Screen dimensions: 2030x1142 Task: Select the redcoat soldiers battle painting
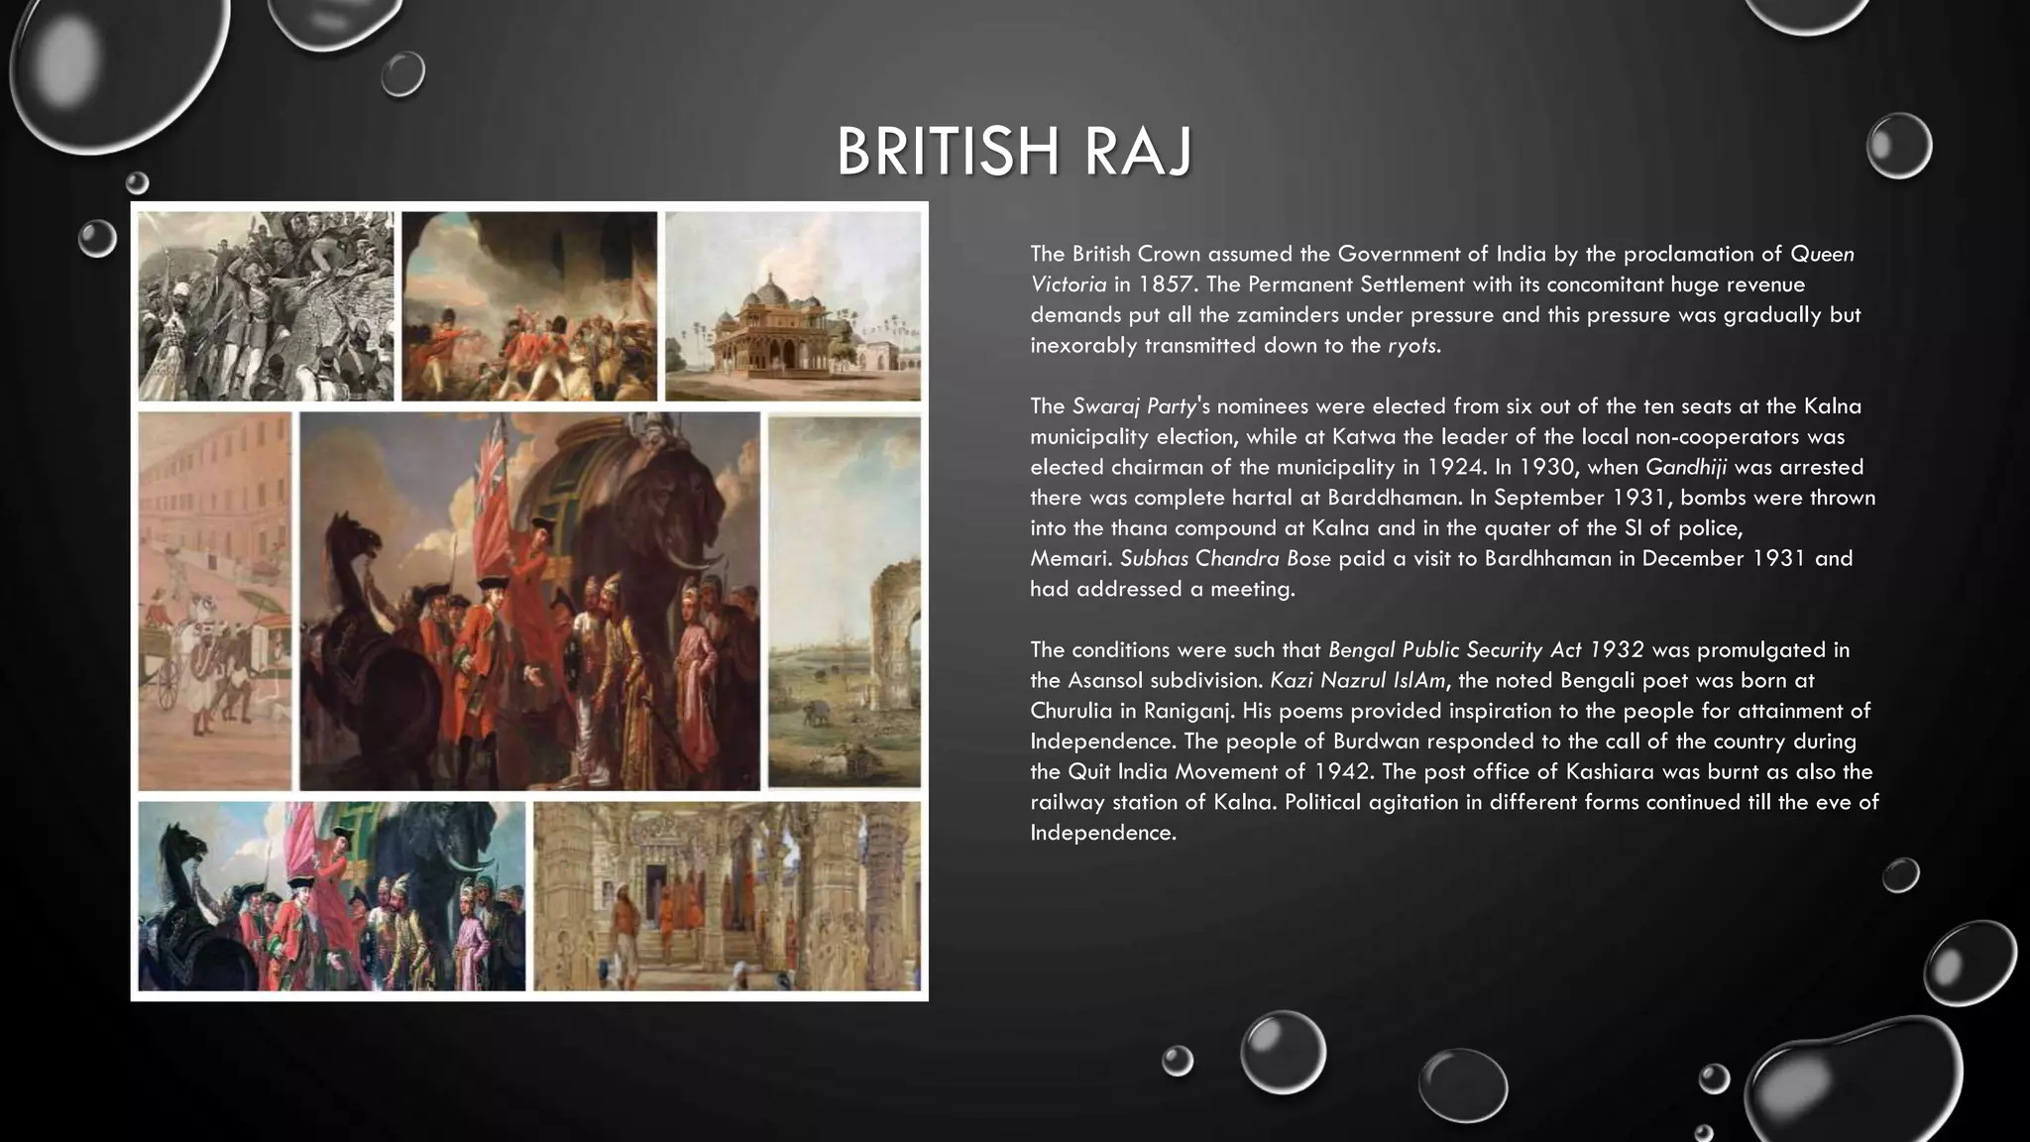529,305
